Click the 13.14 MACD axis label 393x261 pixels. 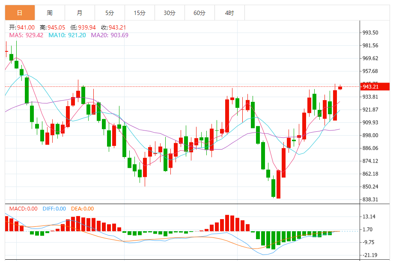pyautogui.click(x=369, y=217)
